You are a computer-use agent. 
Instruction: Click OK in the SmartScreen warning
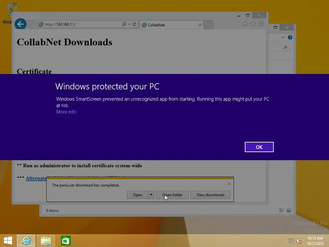pyautogui.click(x=259, y=147)
